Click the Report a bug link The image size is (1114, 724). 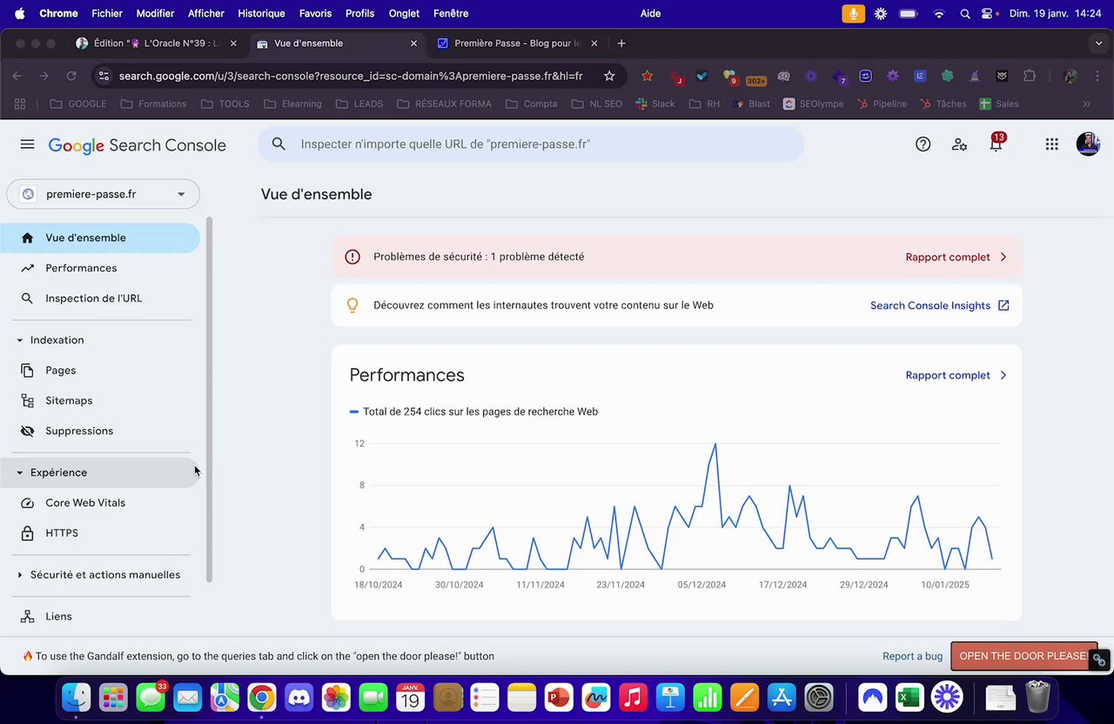click(x=912, y=657)
